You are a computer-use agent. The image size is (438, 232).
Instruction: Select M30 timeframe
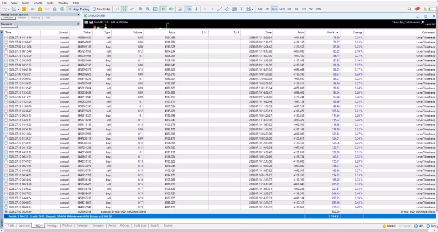point(282,9)
